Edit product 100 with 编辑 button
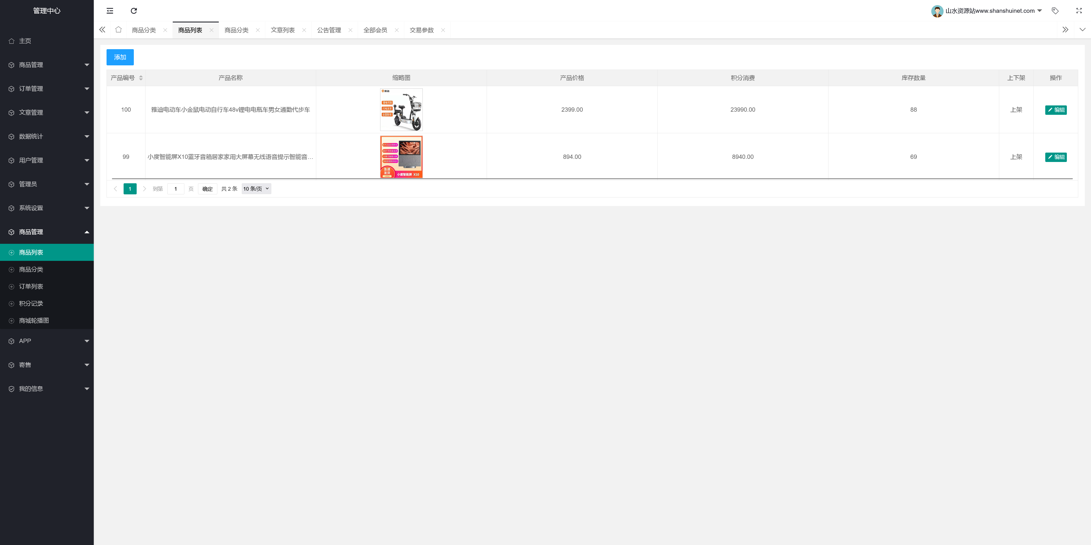Viewport: 1091px width, 545px height. [1055, 110]
